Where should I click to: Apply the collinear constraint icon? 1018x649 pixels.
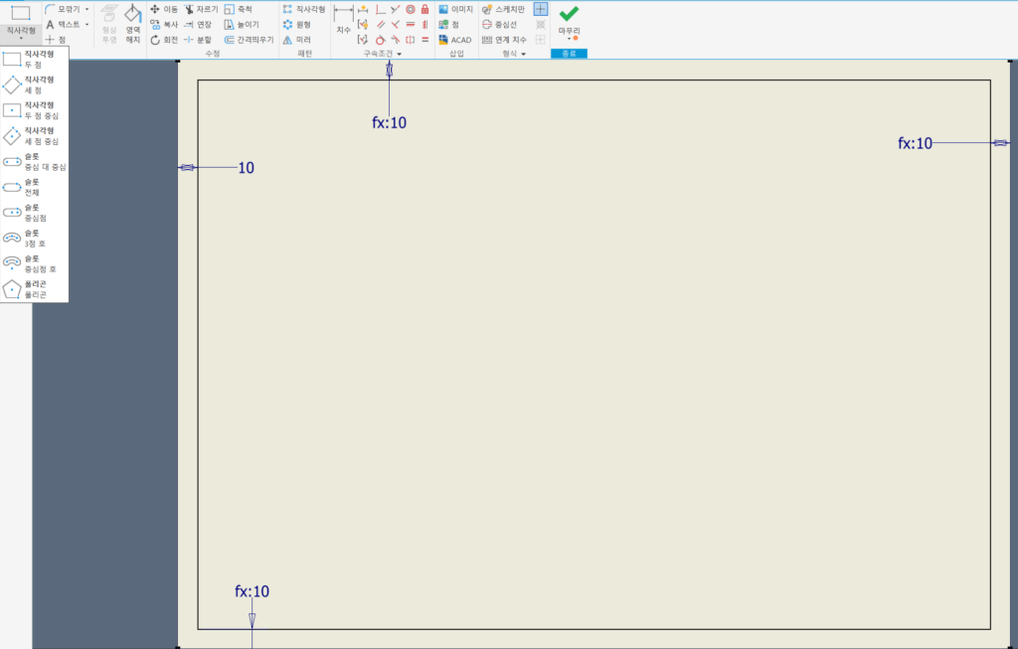pos(396,9)
